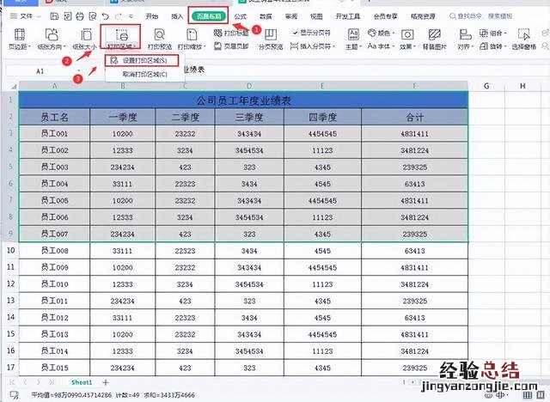
Task: Click the 合计 header cell
Action: click(414, 117)
